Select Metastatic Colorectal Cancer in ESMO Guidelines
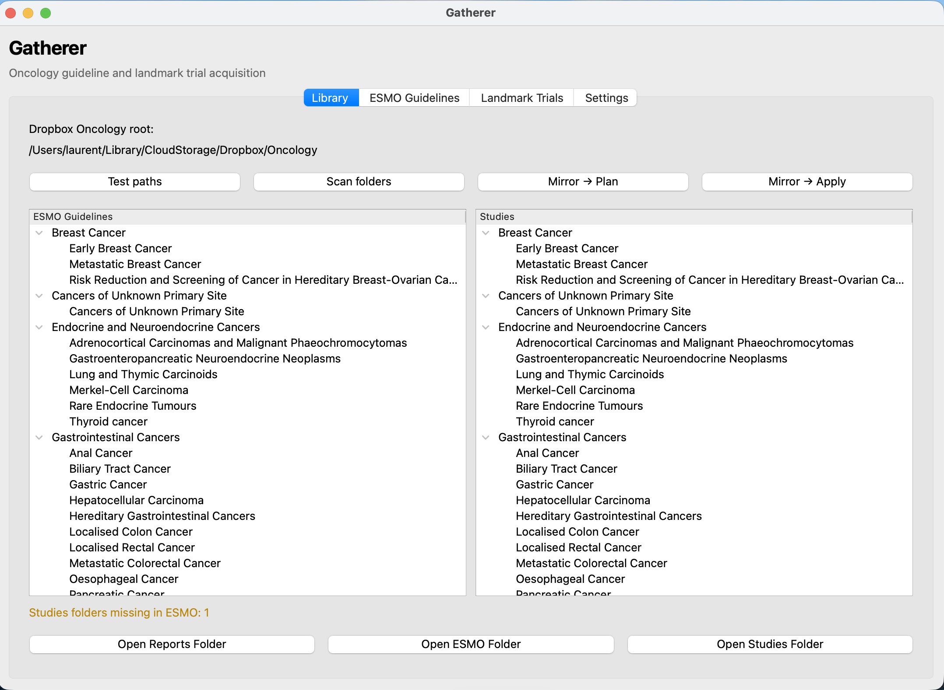 coord(247,563)
